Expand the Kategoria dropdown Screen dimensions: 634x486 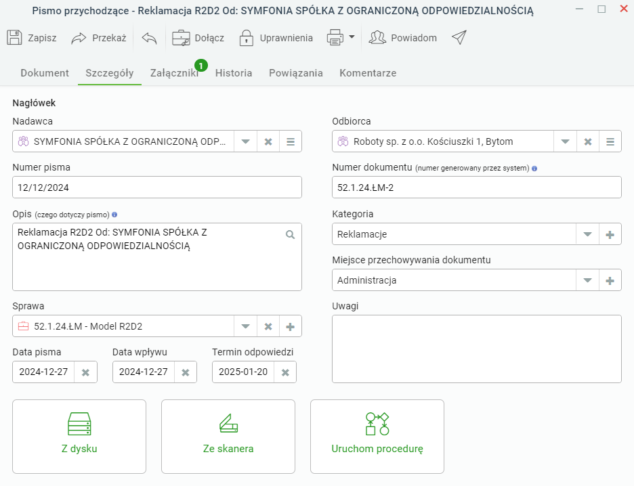click(587, 234)
